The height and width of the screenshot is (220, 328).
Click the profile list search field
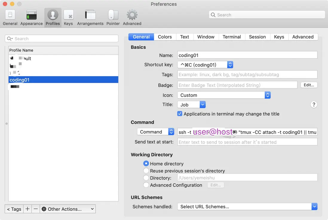(62, 39)
